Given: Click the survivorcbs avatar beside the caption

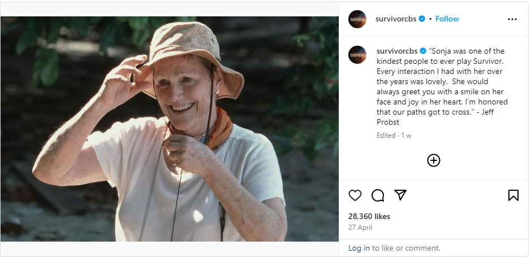Looking at the screenshot, I should coord(357,55).
